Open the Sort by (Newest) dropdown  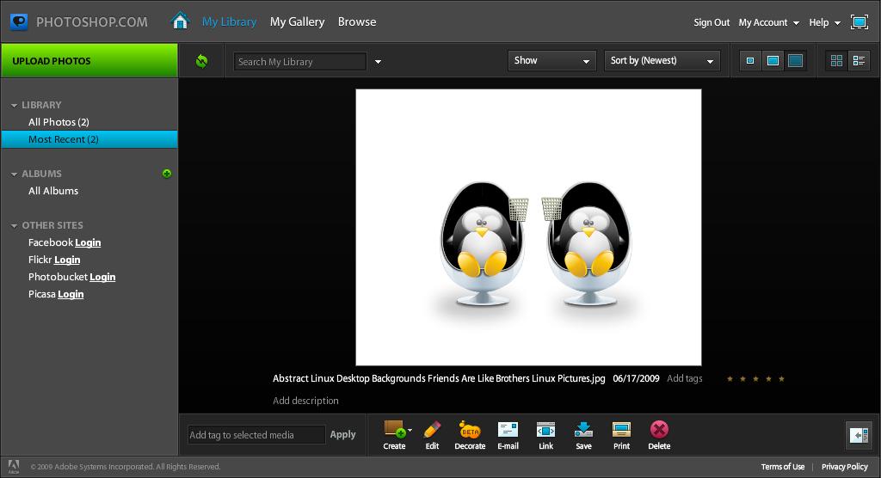(x=662, y=61)
